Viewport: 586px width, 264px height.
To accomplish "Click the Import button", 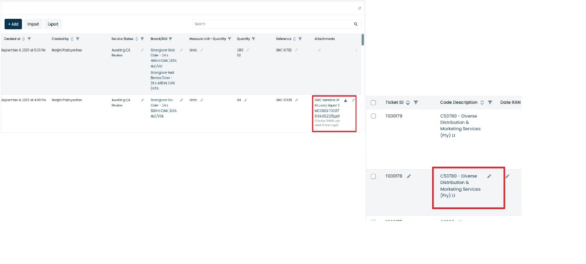I will pyautogui.click(x=33, y=24).
